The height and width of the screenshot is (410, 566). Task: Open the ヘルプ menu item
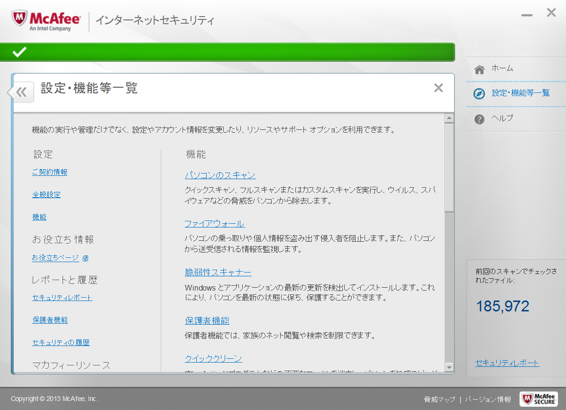(502, 118)
